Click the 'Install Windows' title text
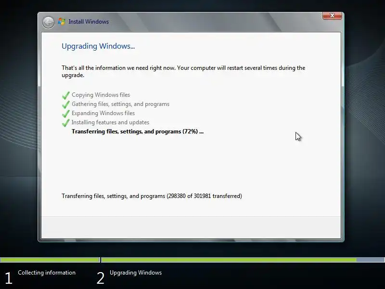 [x=89, y=22]
